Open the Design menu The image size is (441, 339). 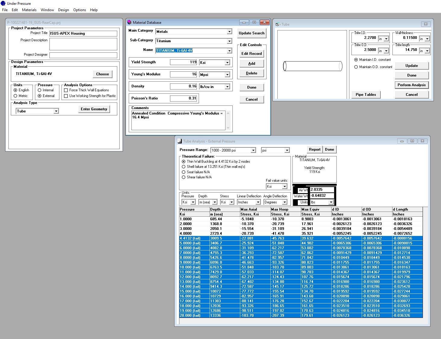pos(64,10)
